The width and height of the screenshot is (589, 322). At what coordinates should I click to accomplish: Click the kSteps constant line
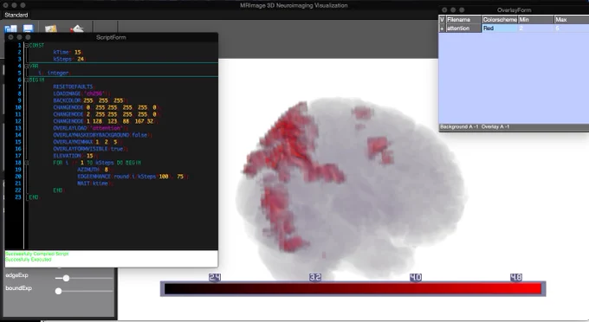[69, 60]
